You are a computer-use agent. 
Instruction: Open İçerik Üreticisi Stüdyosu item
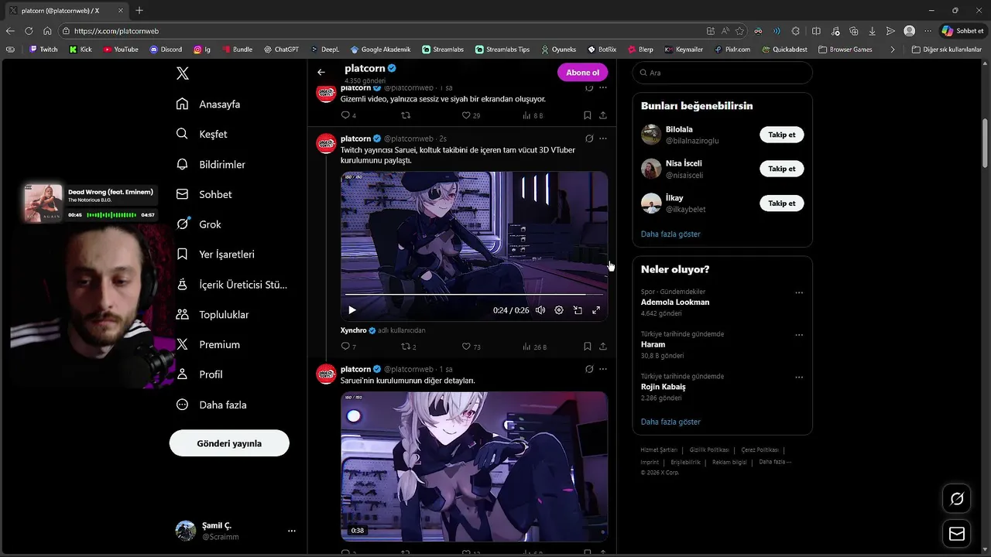click(x=231, y=284)
